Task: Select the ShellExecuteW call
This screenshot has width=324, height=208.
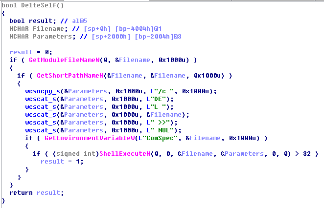Action: 125,154
